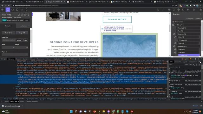
Task: Click the data button beside browse
Action: pos(25,40)
